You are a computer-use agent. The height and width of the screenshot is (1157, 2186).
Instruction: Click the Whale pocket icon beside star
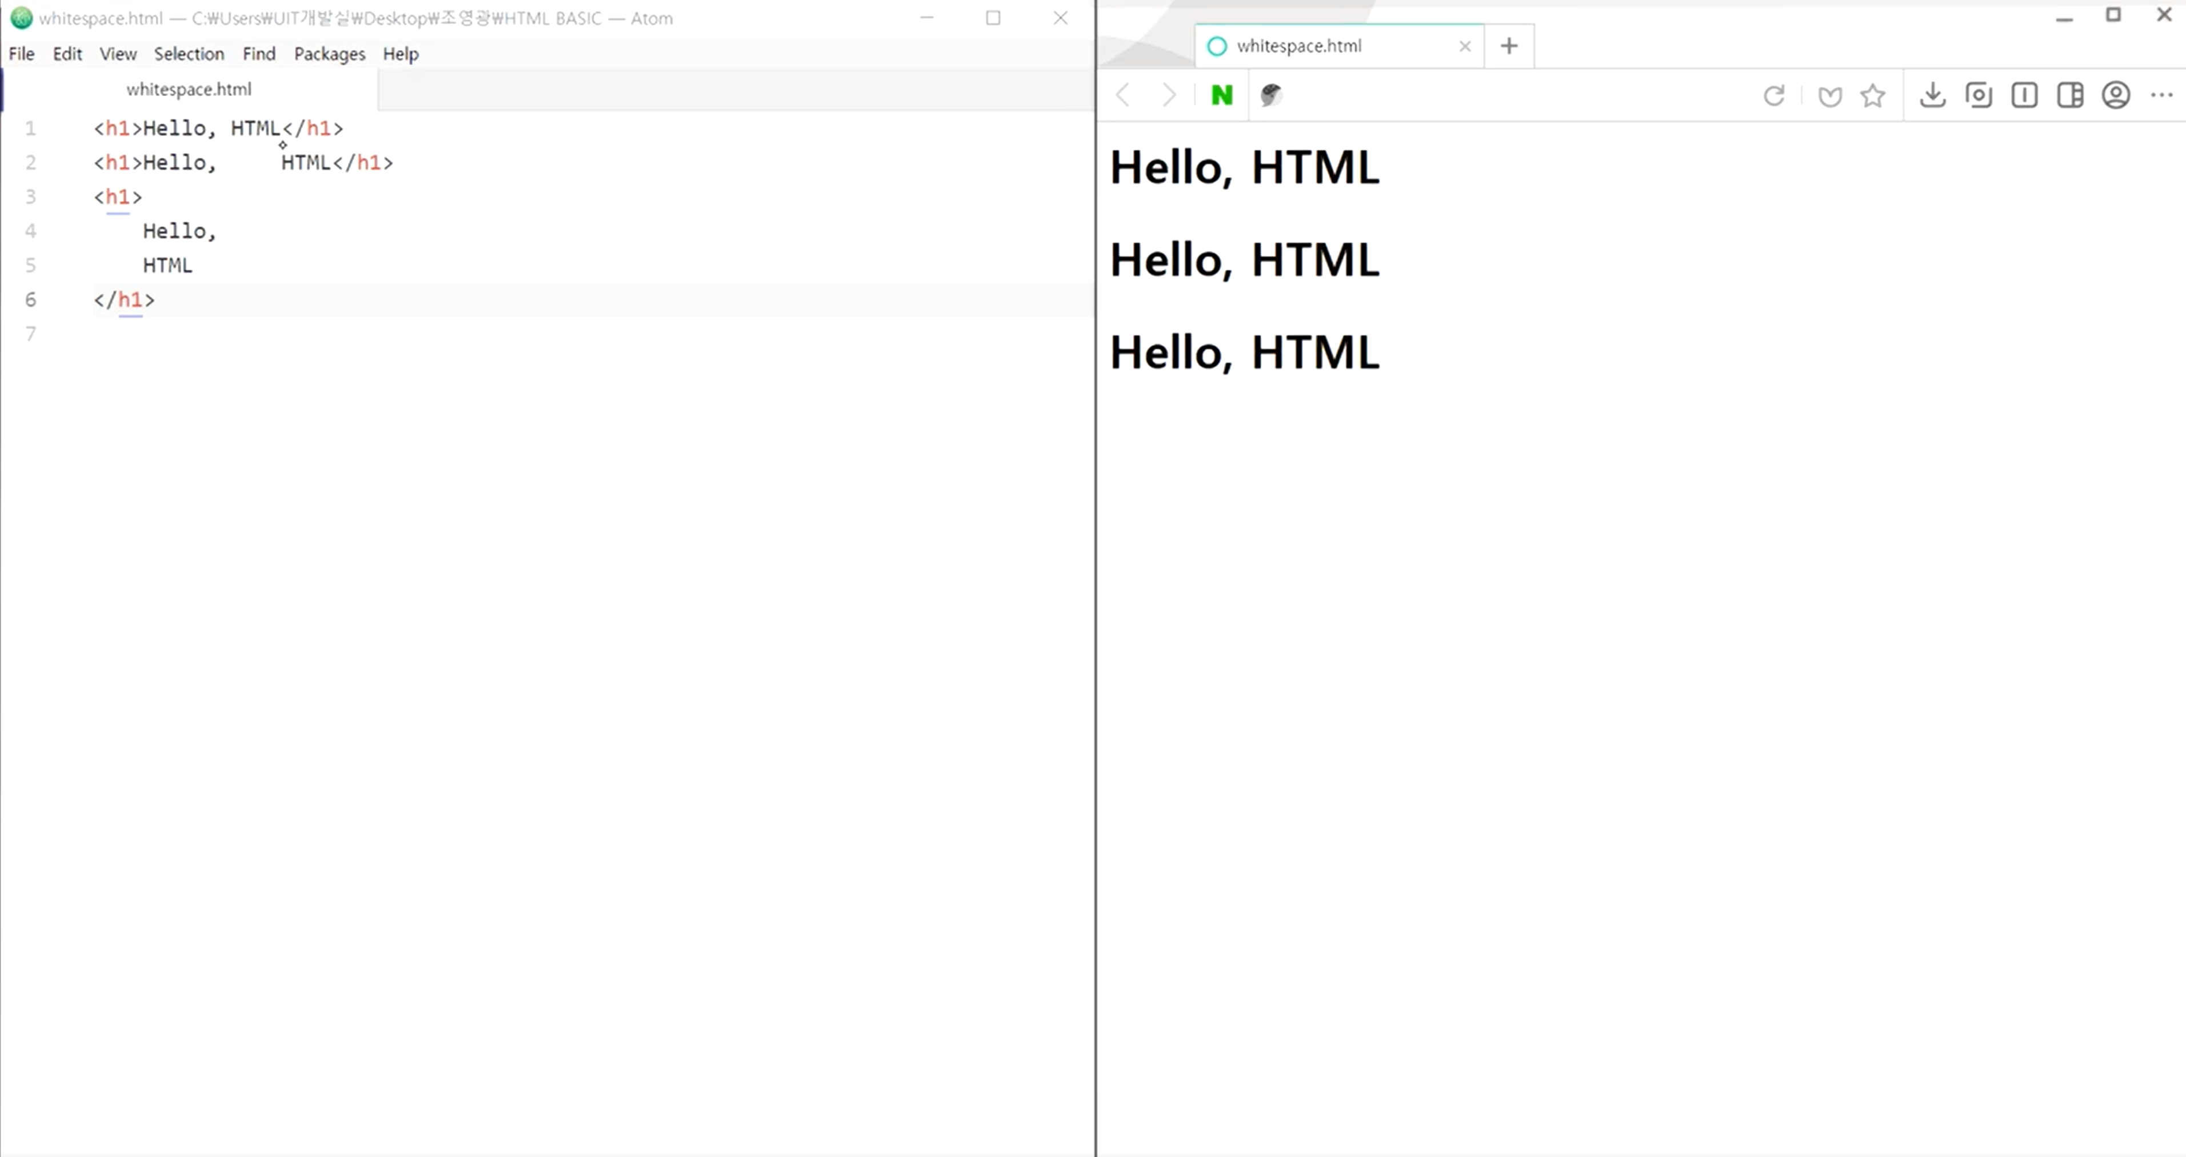tap(1829, 96)
